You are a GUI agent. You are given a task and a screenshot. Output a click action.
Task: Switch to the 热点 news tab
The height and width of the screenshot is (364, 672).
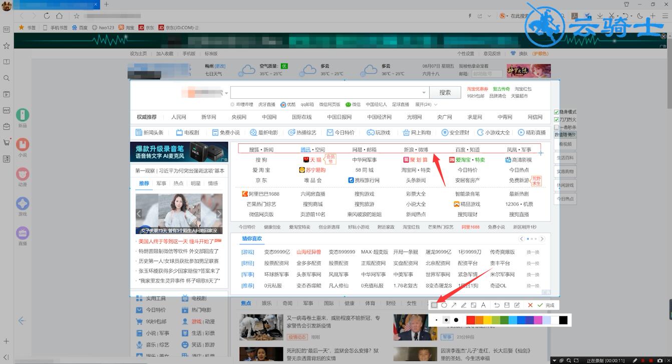point(178,184)
